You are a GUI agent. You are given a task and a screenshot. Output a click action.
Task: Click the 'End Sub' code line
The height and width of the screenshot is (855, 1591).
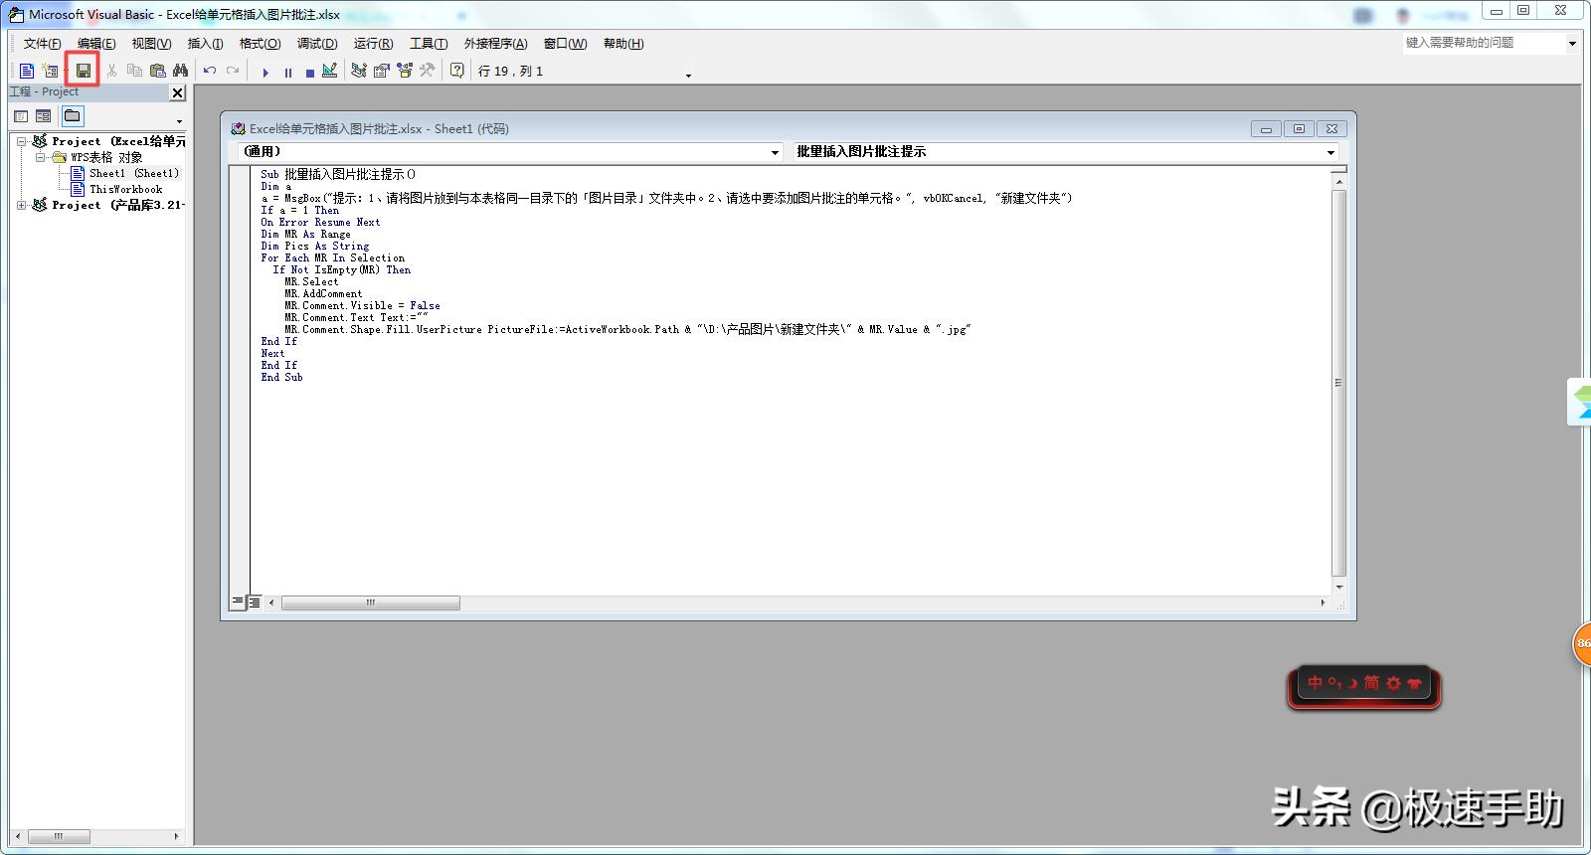click(281, 377)
